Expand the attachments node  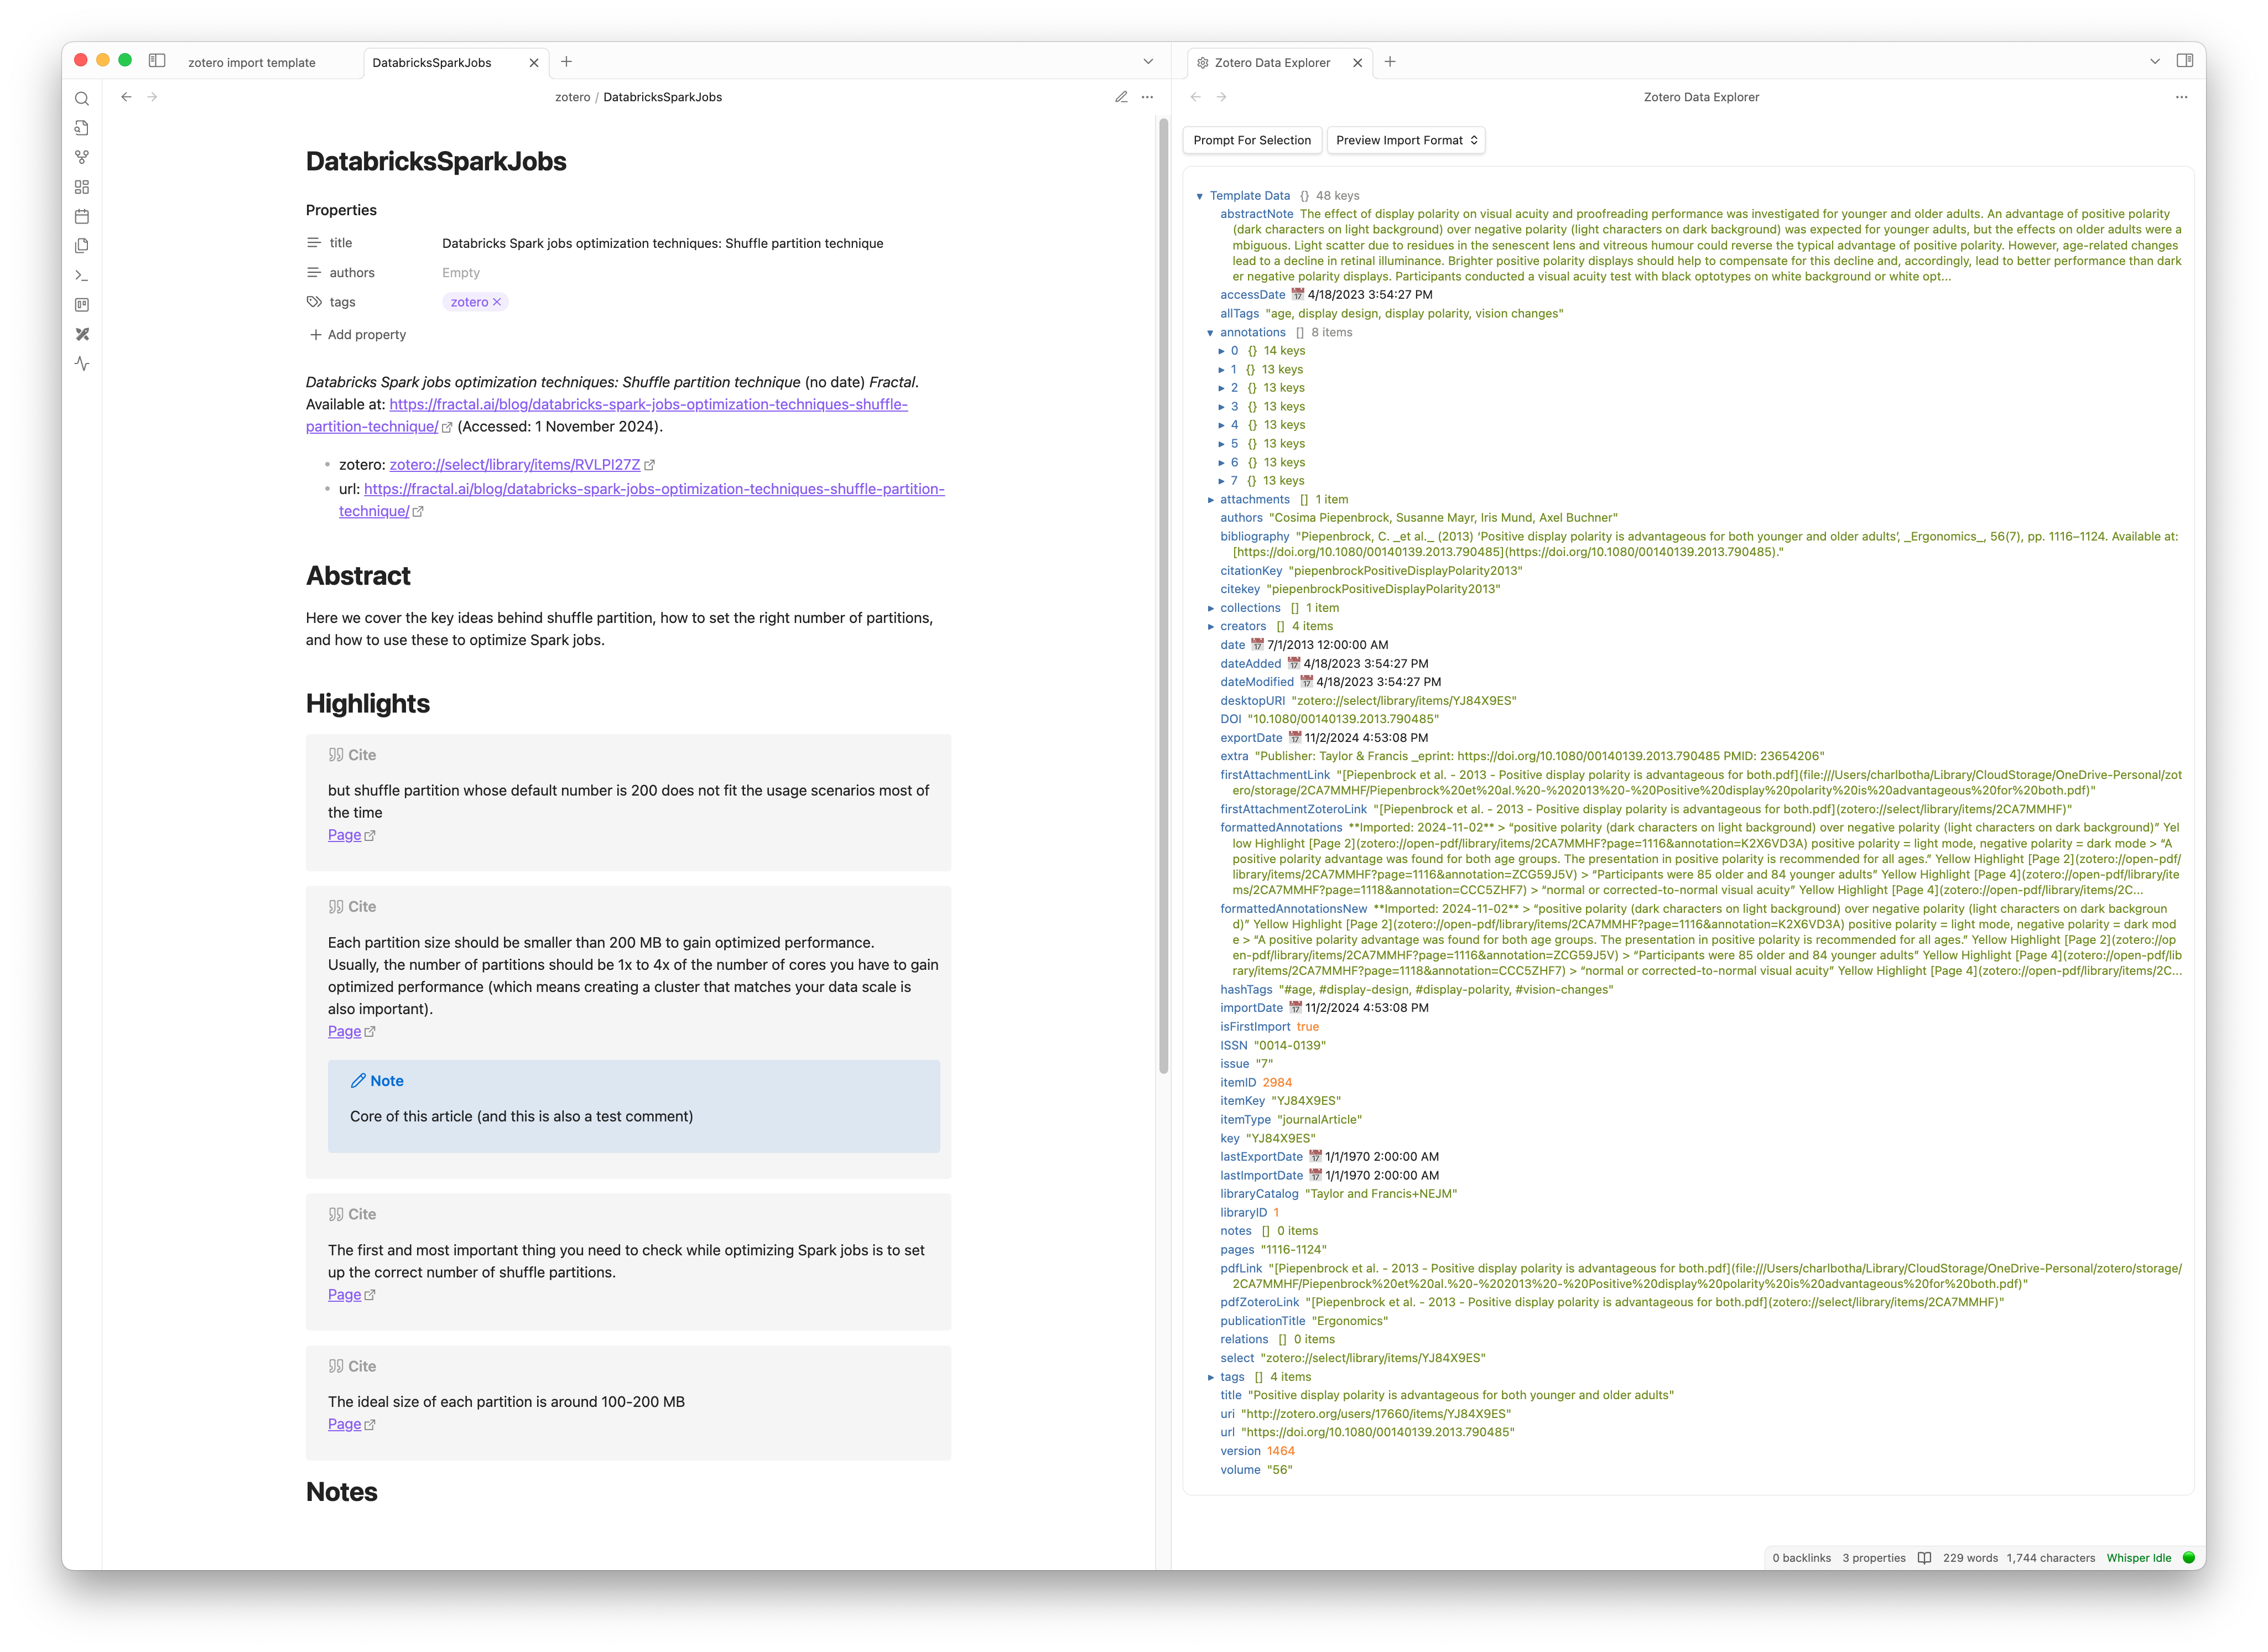pyautogui.click(x=1210, y=500)
